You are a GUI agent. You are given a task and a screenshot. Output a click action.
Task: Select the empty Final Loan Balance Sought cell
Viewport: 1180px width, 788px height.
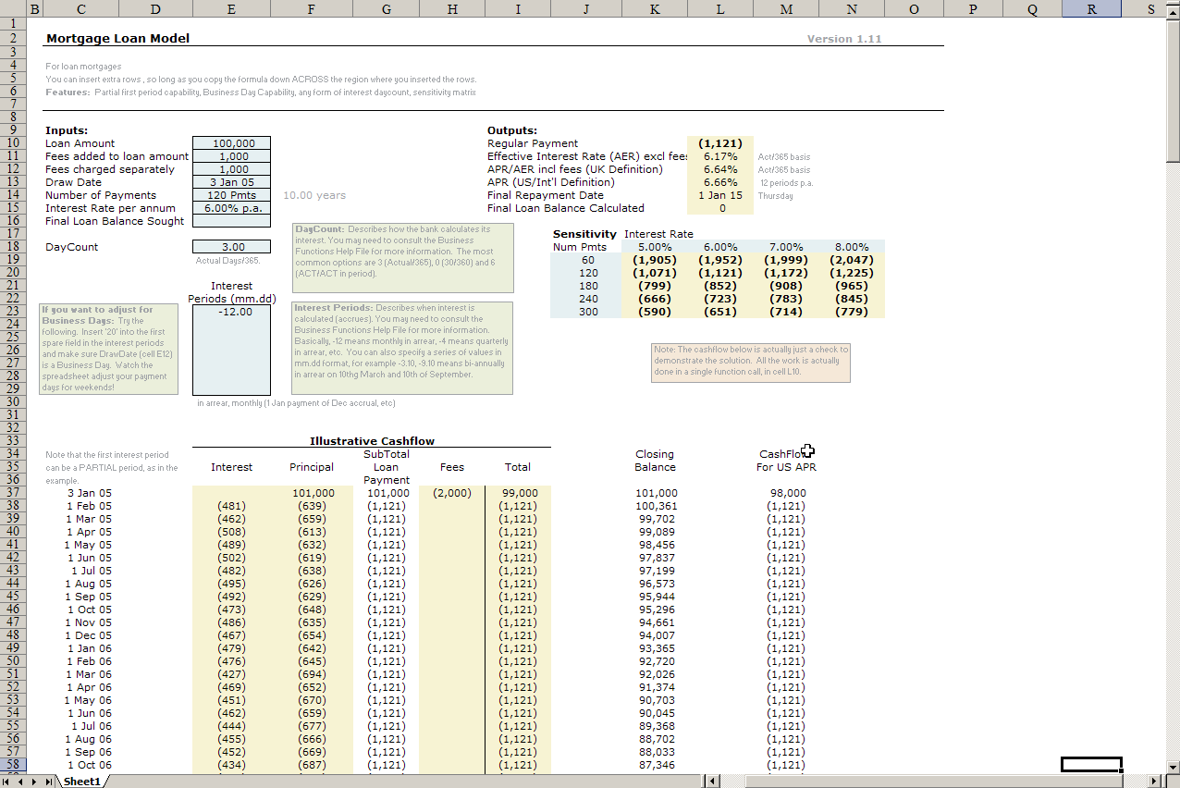231,221
